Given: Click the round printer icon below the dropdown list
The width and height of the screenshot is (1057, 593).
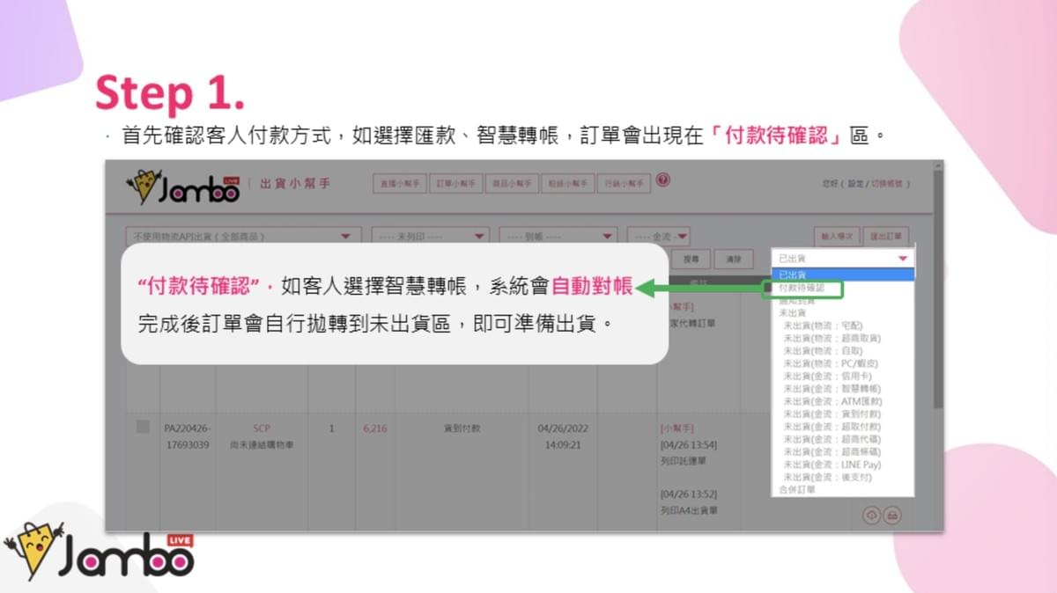Looking at the screenshot, I should tap(892, 516).
